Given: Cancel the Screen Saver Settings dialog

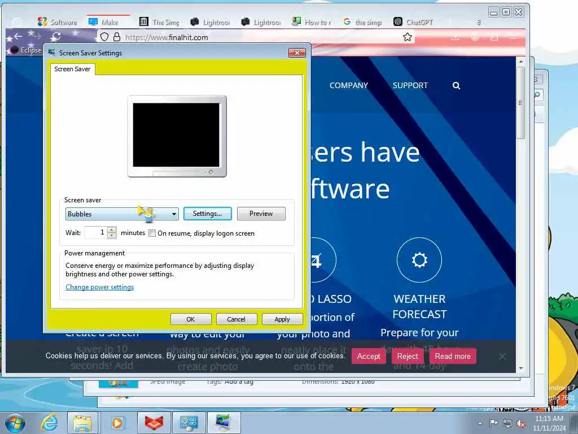Looking at the screenshot, I should click(x=237, y=319).
